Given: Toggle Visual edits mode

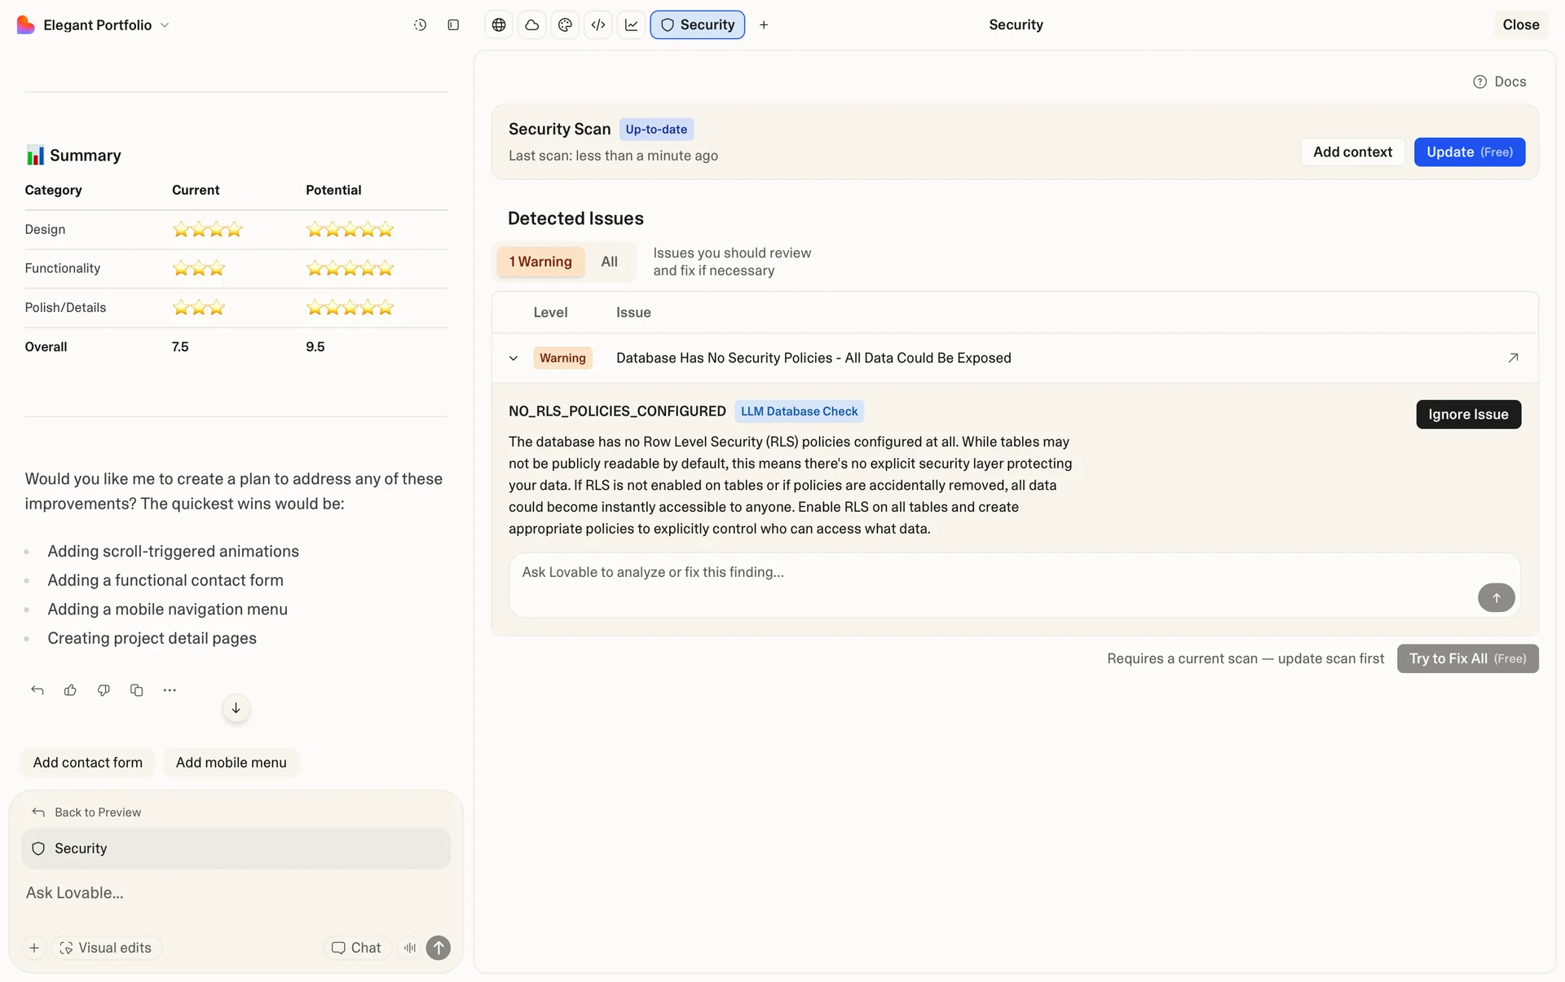Looking at the screenshot, I should [x=106, y=948].
